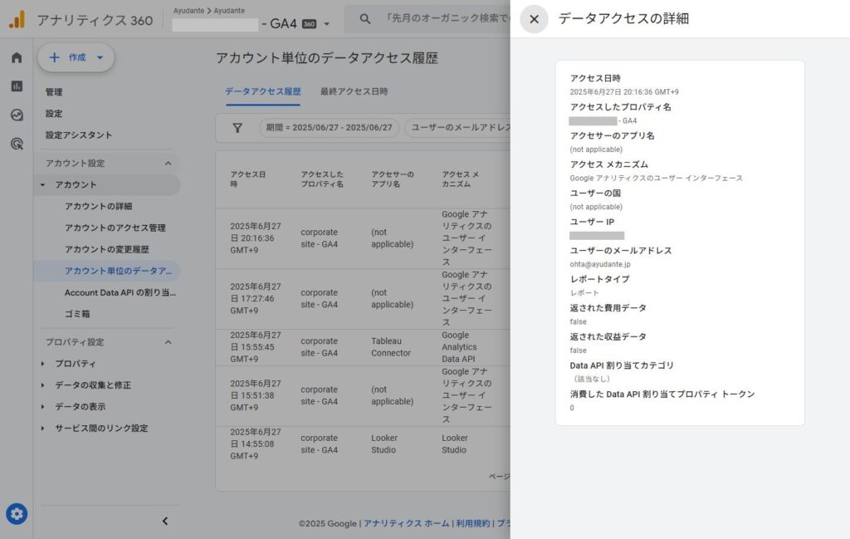Open the Reports bar-chart icon in left rail
The image size is (850, 539).
[17, 86]
